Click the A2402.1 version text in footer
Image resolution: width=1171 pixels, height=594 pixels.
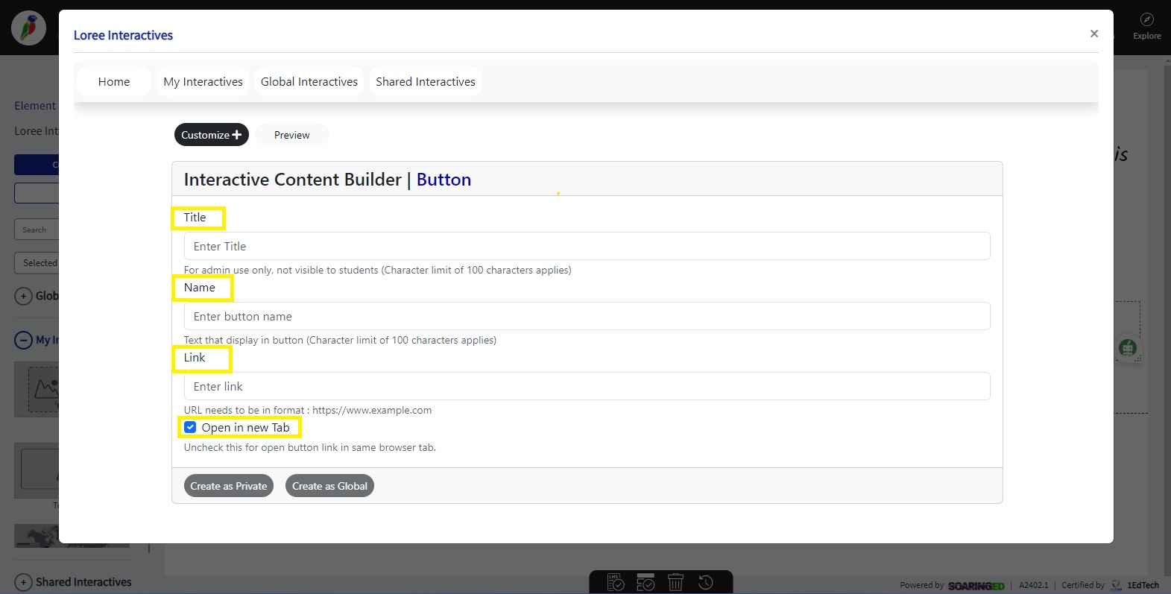click(1034, 585)
